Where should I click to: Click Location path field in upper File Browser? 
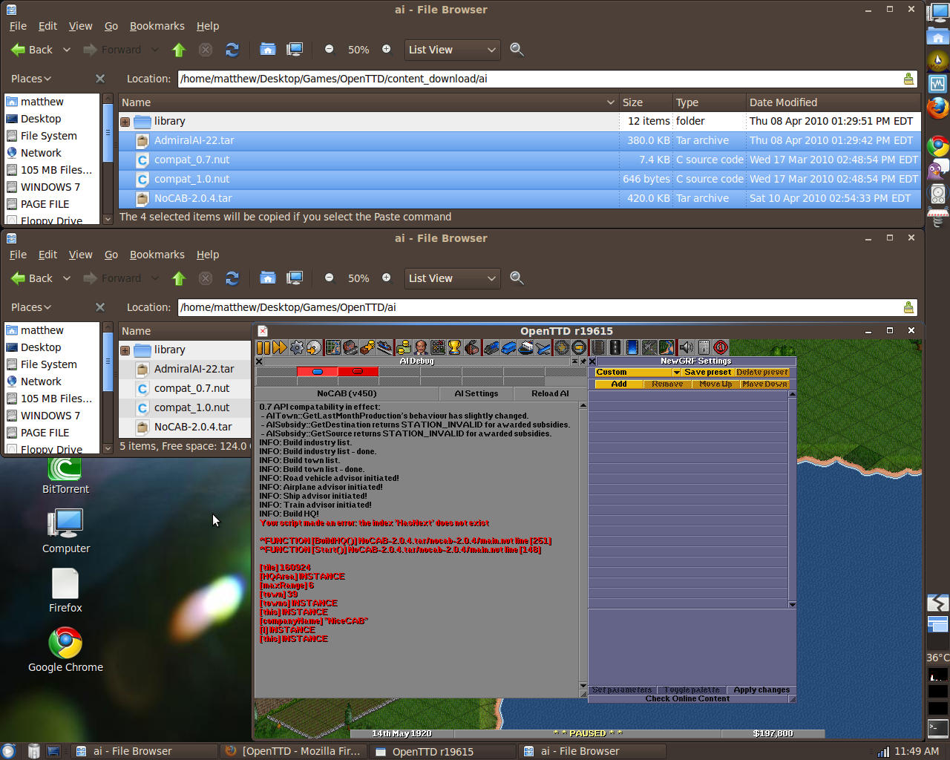548,79
